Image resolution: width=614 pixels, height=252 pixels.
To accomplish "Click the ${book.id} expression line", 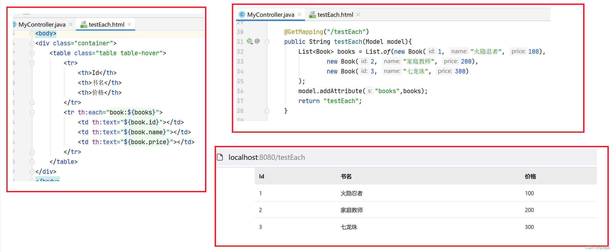I will point(131,122).
